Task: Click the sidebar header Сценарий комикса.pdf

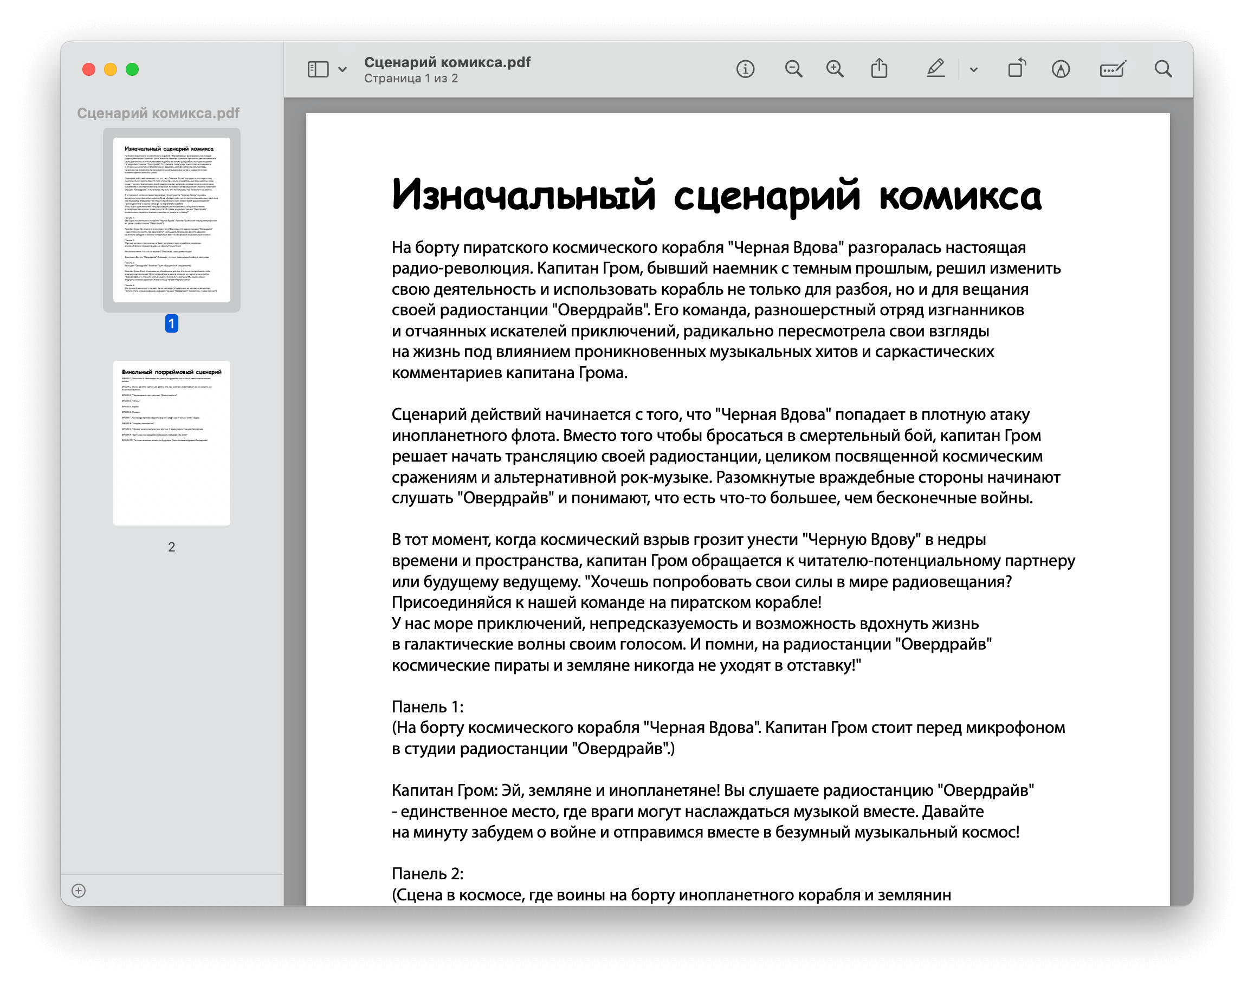Action: coord(158,113)
